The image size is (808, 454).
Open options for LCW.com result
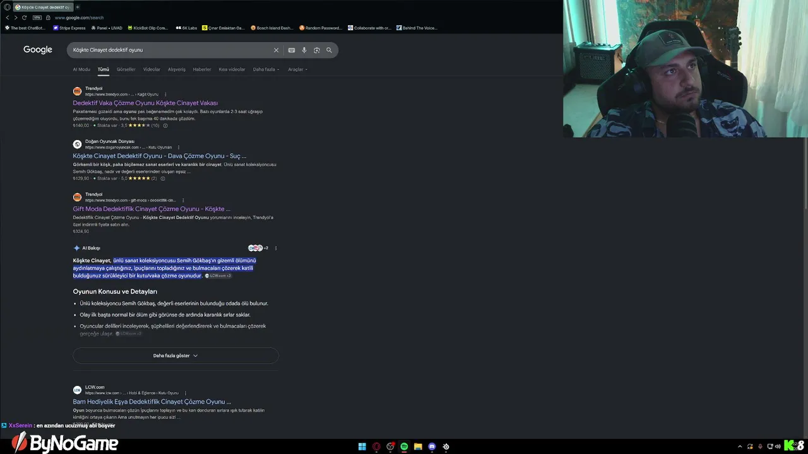pyautogui.click(x=185, y=393)
